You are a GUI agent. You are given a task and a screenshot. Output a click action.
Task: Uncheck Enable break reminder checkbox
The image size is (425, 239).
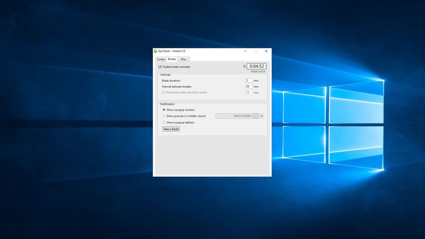[160, 67]
